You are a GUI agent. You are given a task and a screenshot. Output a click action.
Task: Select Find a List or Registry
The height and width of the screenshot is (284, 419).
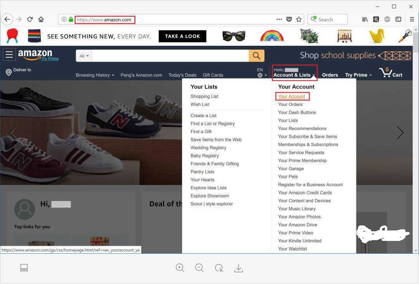(x=213, y=124)
